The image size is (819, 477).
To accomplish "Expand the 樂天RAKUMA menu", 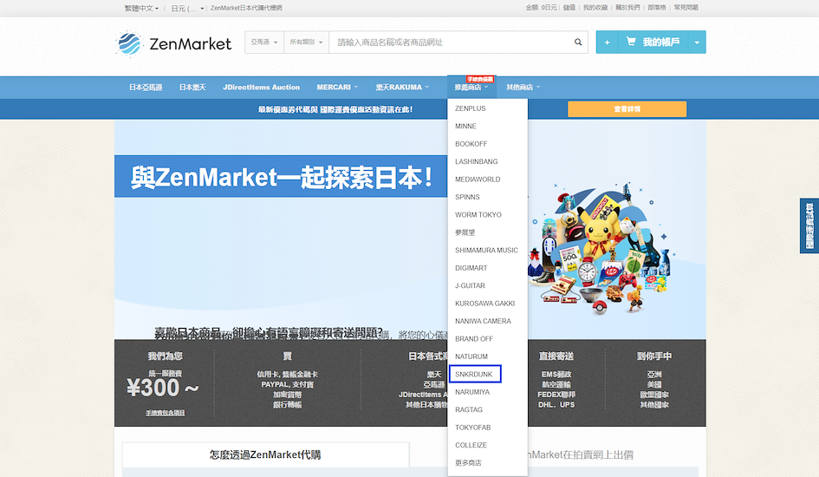I will [x=402, y=88].
